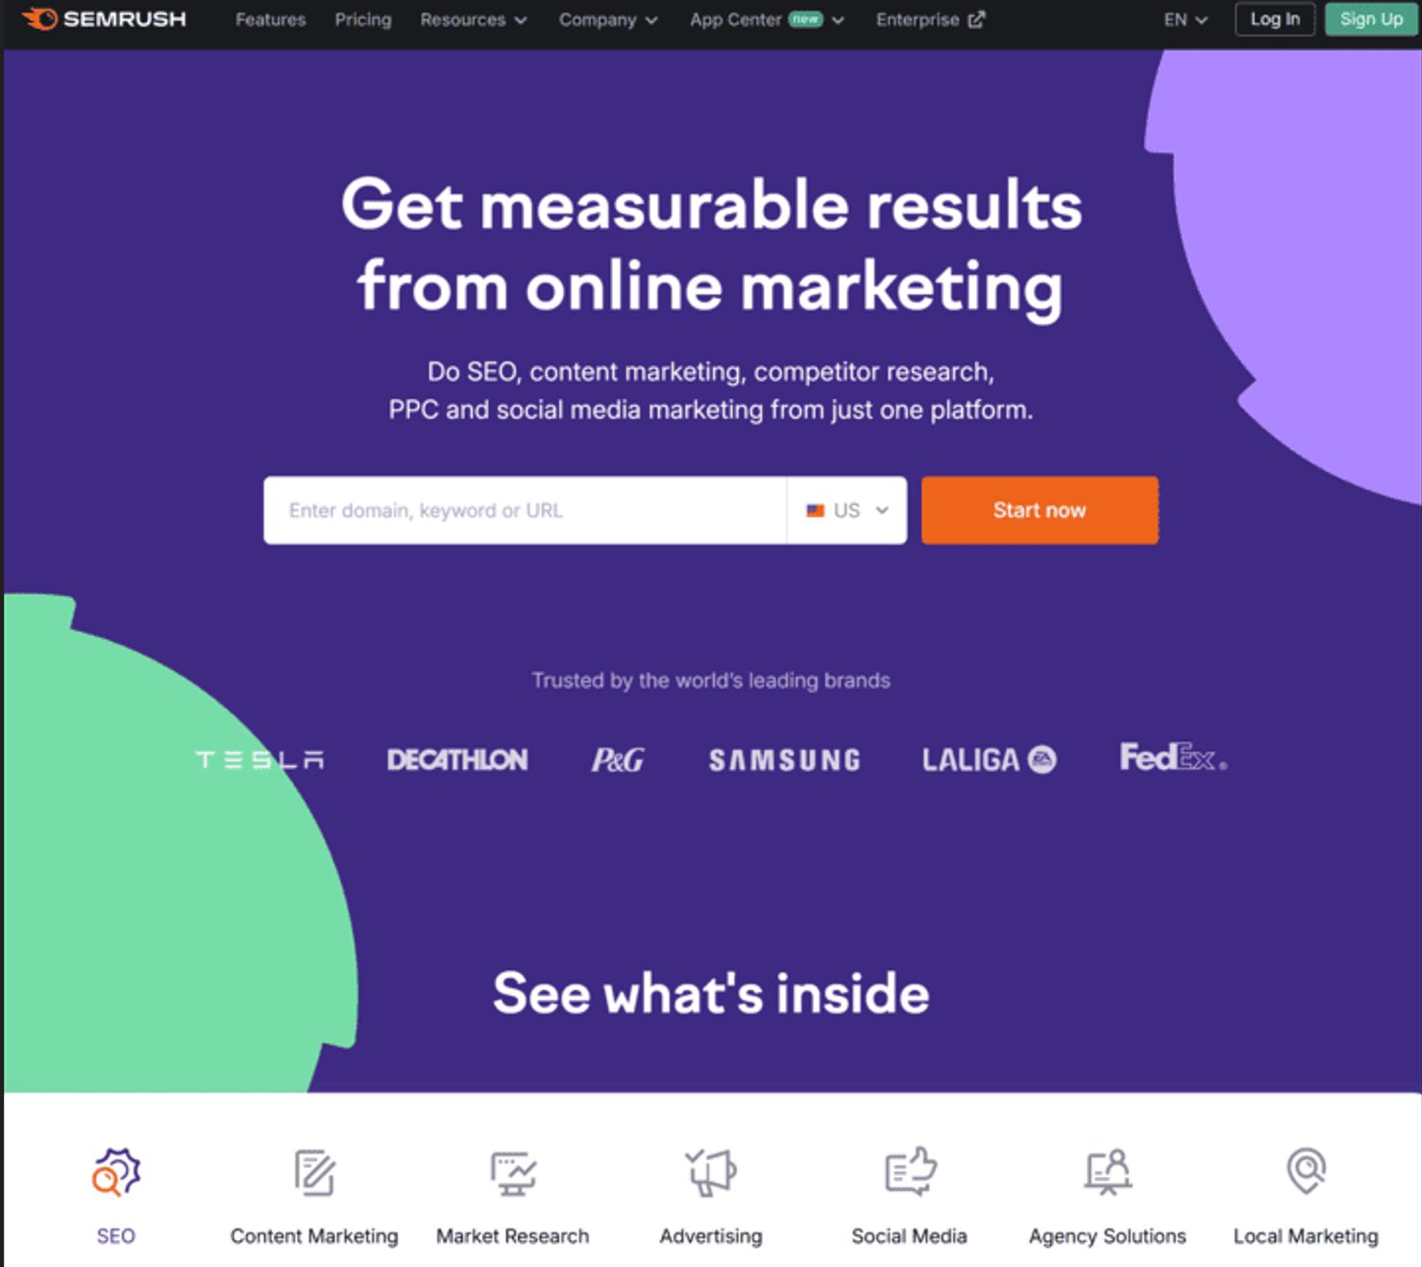The image size is (1422, 1267).
Task: Select the Agency Solutions icon
Action: click(1108, 1172)
